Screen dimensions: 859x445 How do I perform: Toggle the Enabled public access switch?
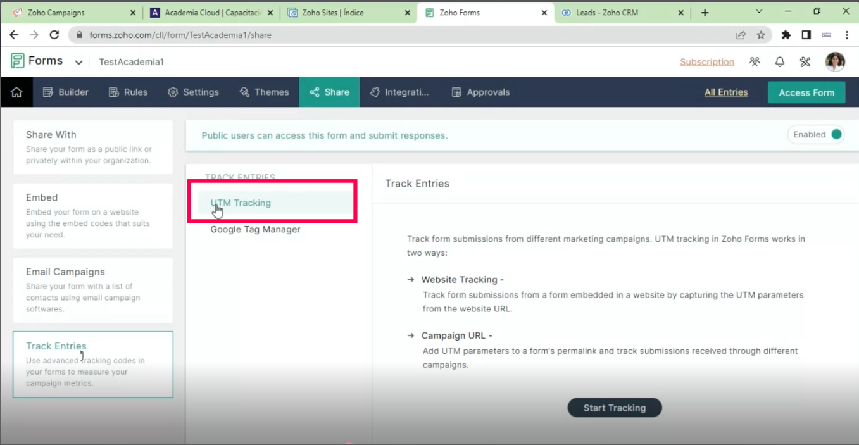[x=836, y=134]
